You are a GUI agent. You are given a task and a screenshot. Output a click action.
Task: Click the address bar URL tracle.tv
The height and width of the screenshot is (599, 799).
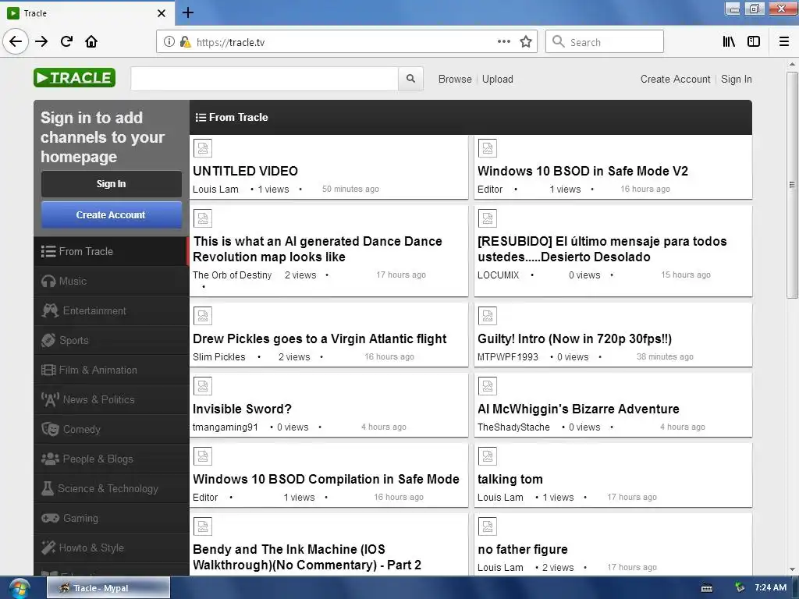pyautogui.click(x=231, y=42)
